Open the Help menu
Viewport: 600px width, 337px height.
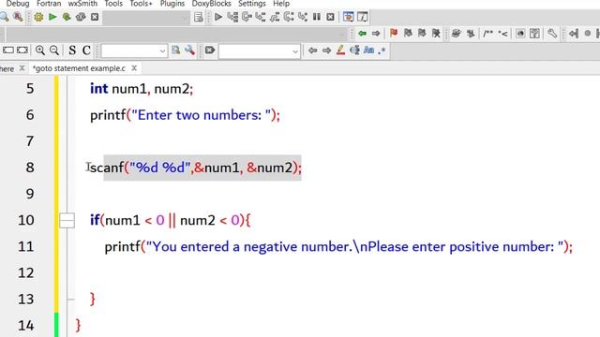[x=281, y=4]
